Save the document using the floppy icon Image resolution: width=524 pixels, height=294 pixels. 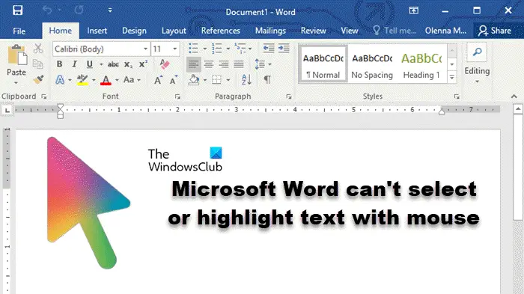tap(17, 10)
